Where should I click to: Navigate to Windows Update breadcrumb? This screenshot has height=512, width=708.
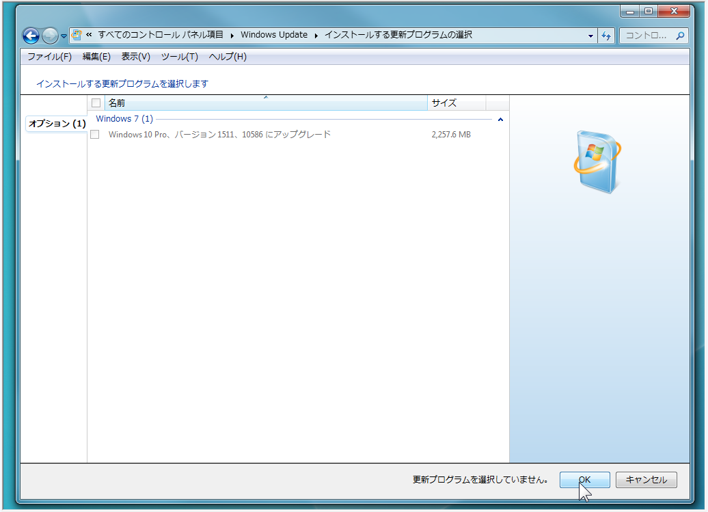tap(274, 35)
